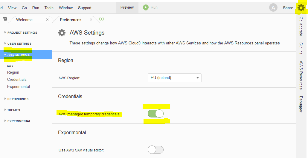This screenshot has width=308, height=158.
Task: Enable Use AWS SAM visual editor
Action: pyautogui.click(x=155, y=150)
